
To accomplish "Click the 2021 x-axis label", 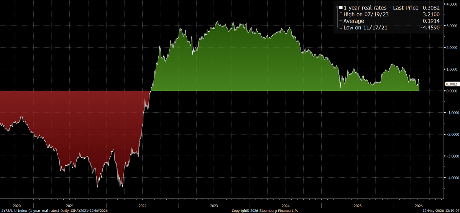I will pyautogui.click(x=70, y=206).
